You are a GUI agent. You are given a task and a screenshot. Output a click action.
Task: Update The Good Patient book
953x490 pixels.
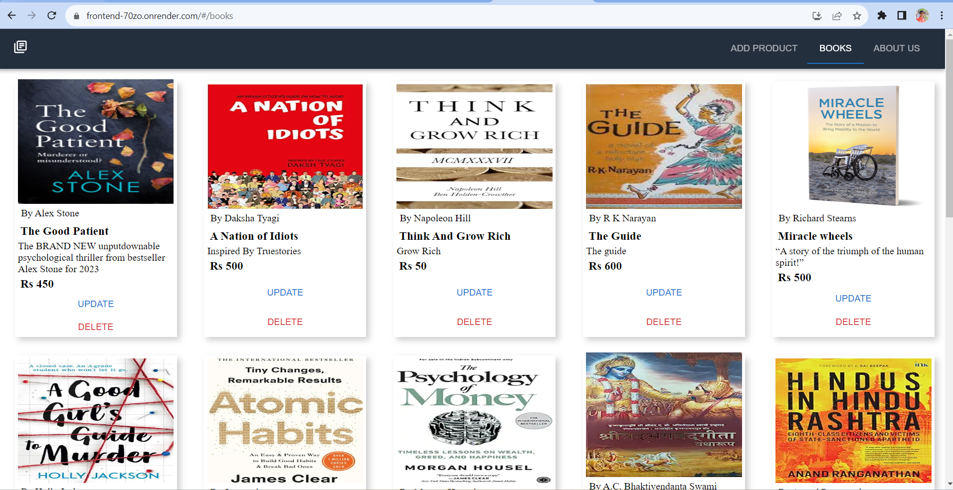coord(96,304)
